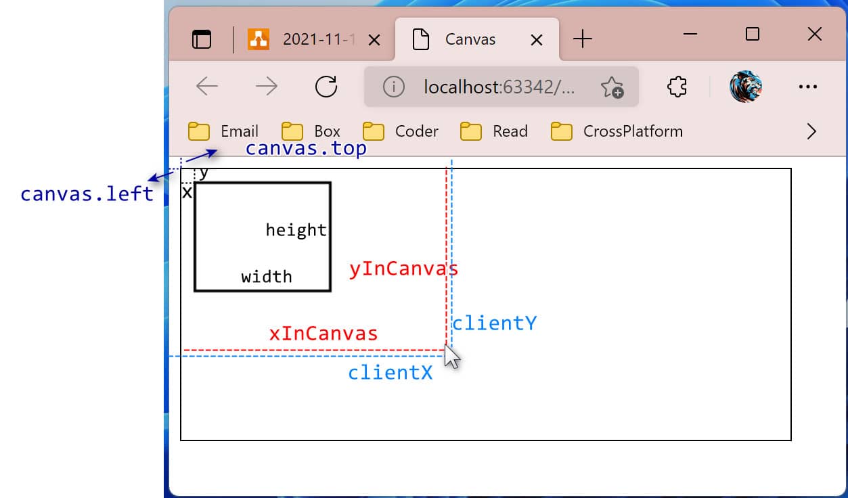This screenshot has width=848, height=498.
Task: Close the 2021-11-1 tab
Action: click(x=374, y=40)
